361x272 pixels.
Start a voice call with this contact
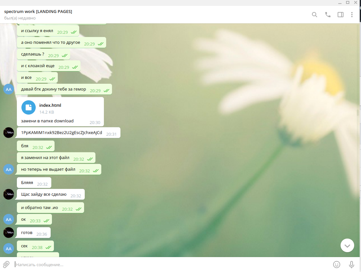point(328,15)
